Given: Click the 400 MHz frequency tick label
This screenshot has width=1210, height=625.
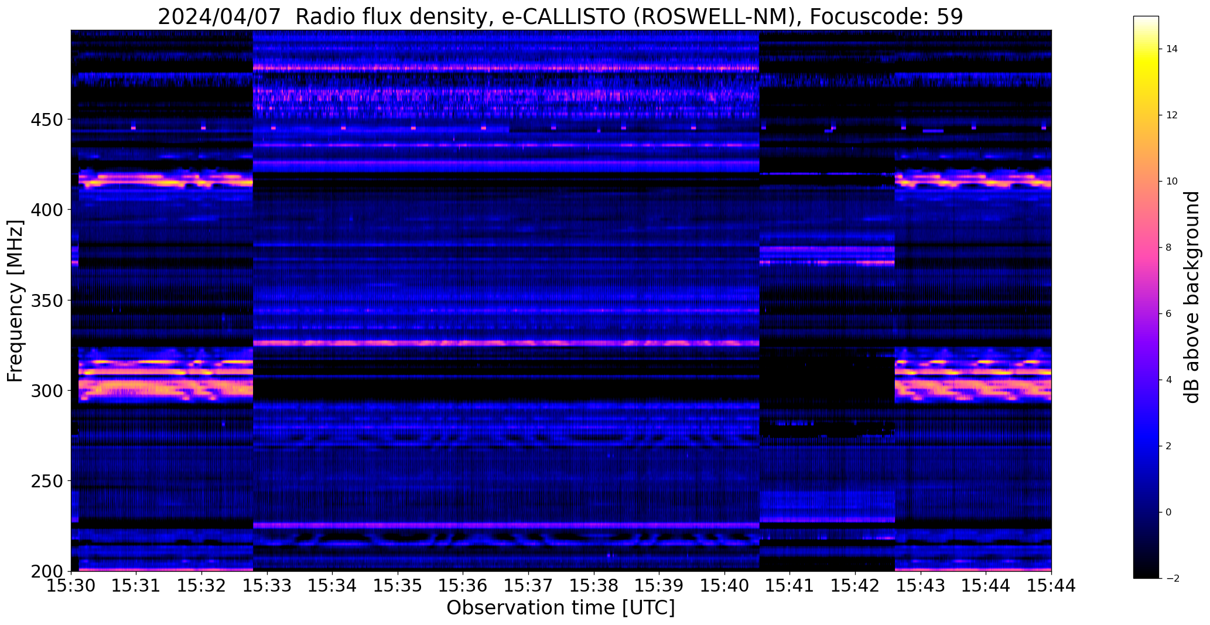Looking at the screenshot, I should (x=46, y=210).
